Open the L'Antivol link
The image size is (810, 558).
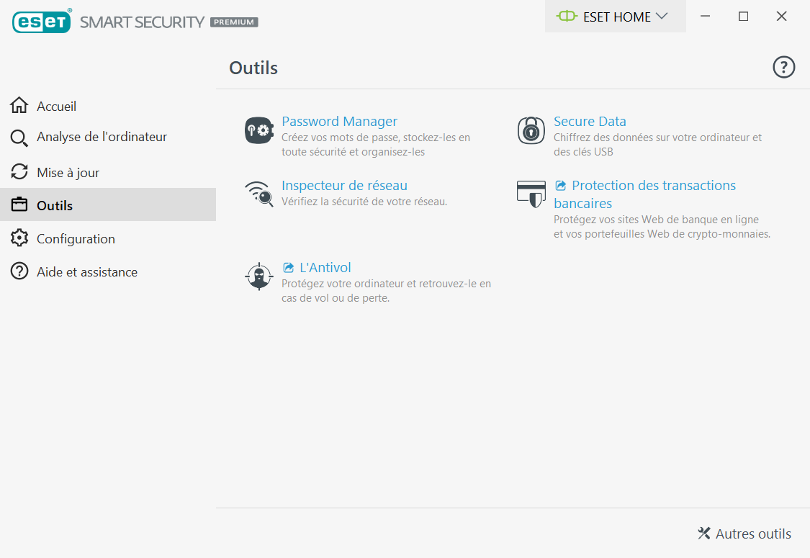click(325, 268)
